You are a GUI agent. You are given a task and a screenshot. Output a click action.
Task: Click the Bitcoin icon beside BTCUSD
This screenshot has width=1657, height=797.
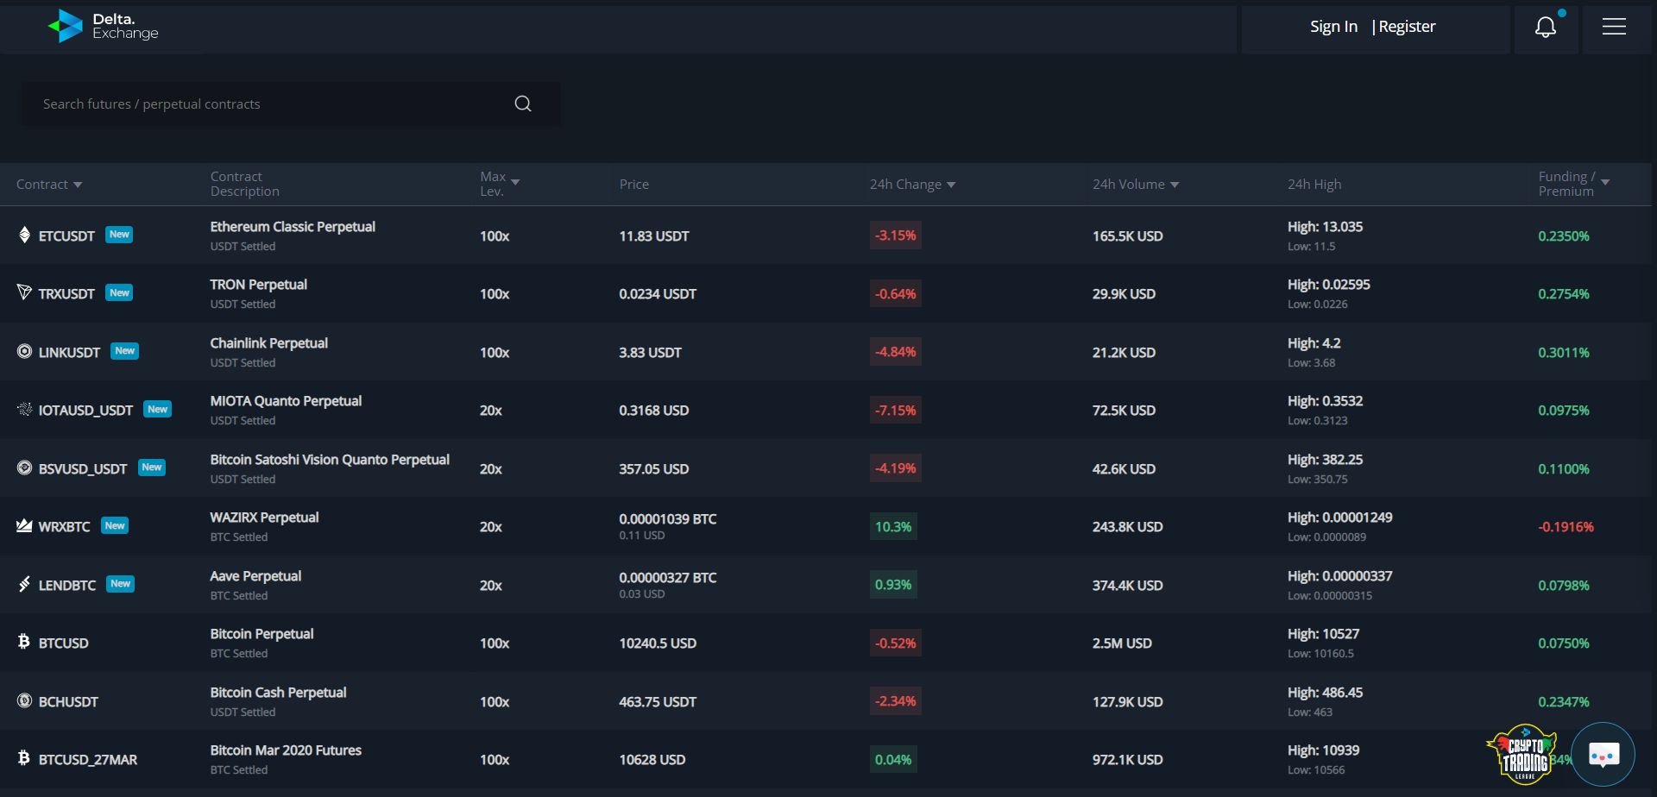24,642
